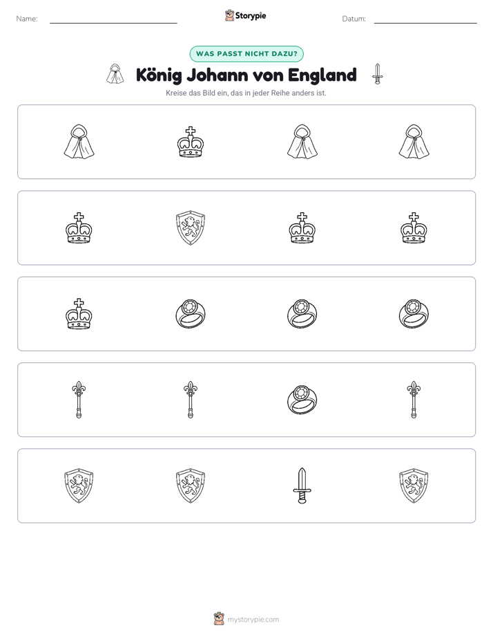Select the crown in the third row
Viewport: 493px width, 639px height.
click(79, 314)
